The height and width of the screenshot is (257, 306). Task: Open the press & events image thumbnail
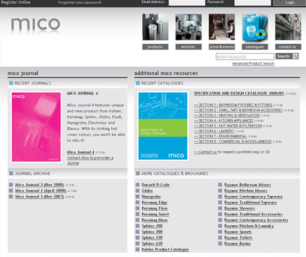(221, 27)
